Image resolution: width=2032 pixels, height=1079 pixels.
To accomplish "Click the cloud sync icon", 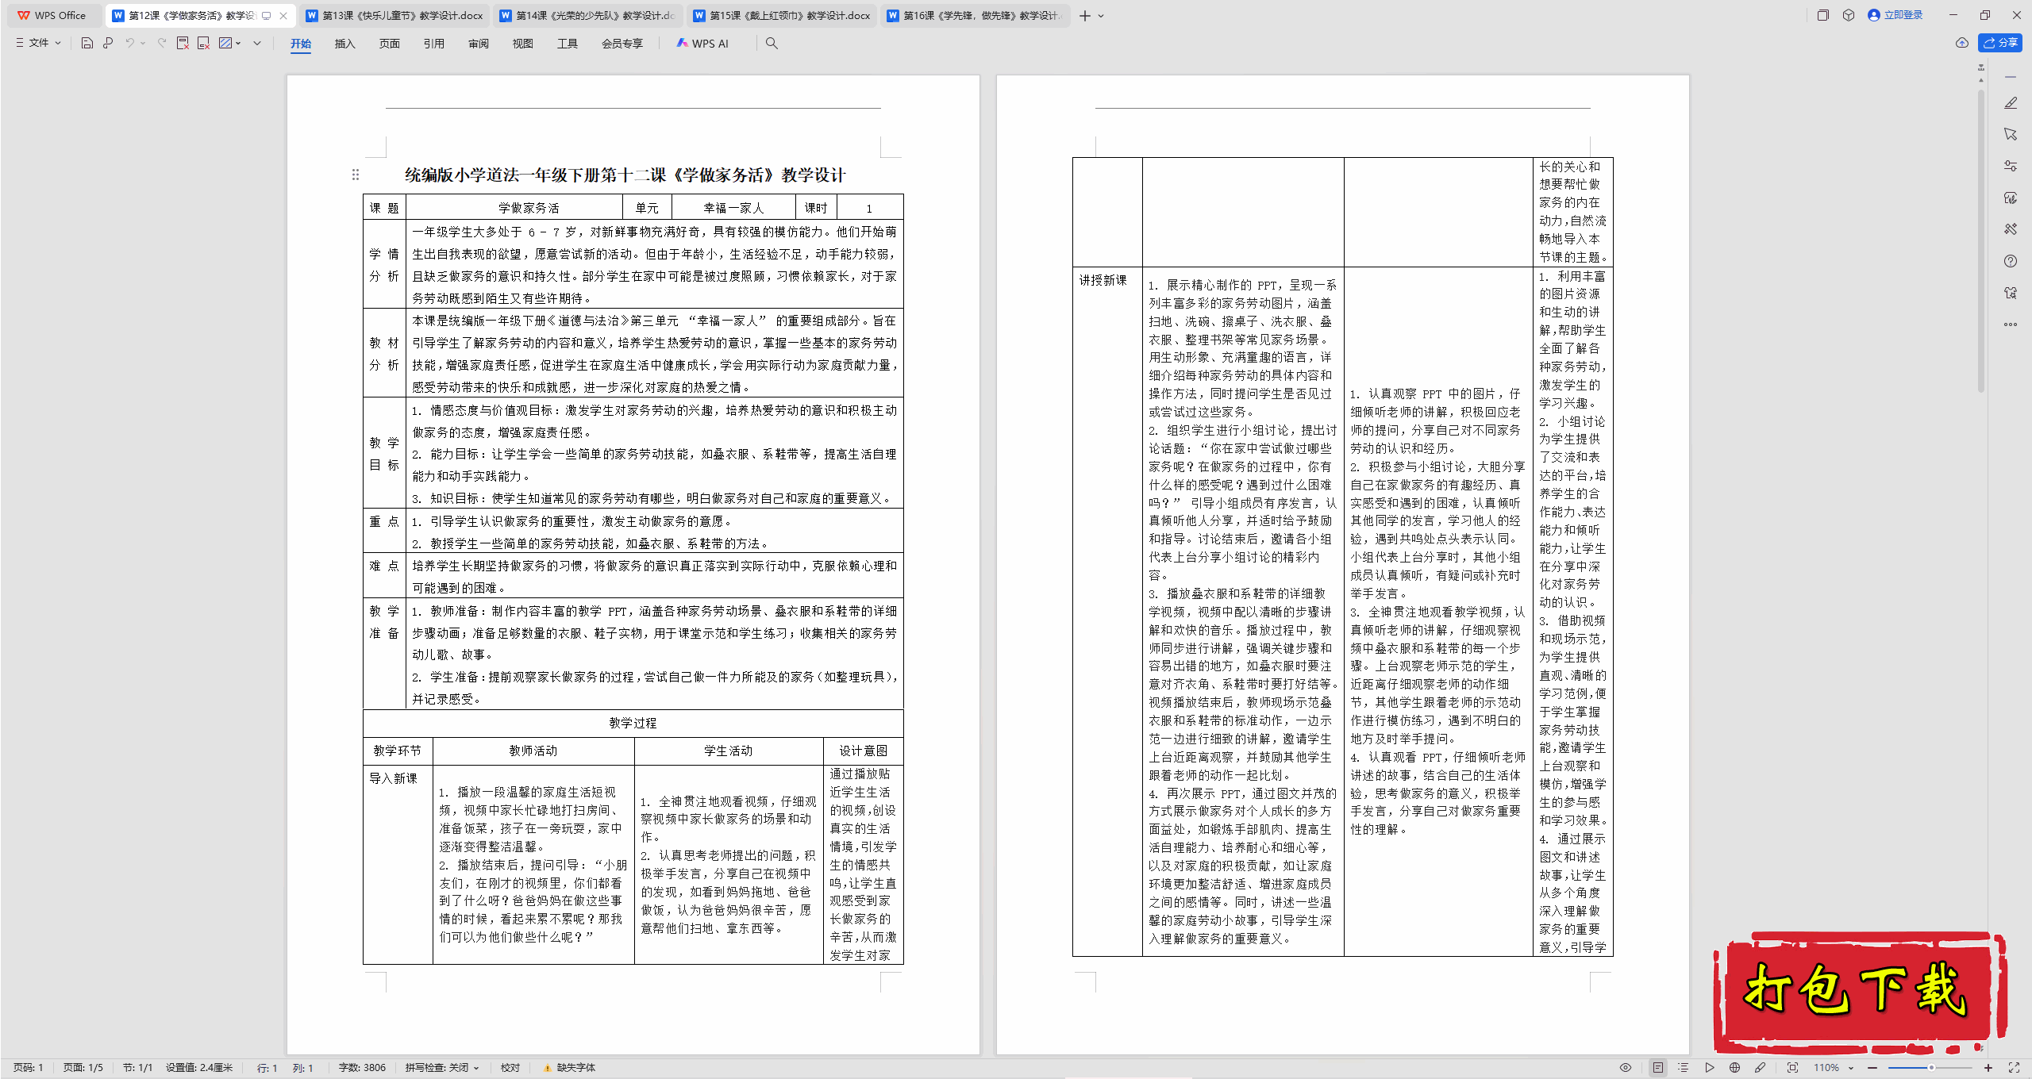I will pos(1961,43).
